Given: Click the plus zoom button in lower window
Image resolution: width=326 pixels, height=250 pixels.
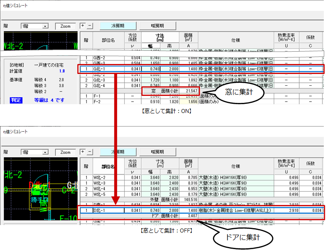Looking at the screenshot, I should click(x=83, y=152).
